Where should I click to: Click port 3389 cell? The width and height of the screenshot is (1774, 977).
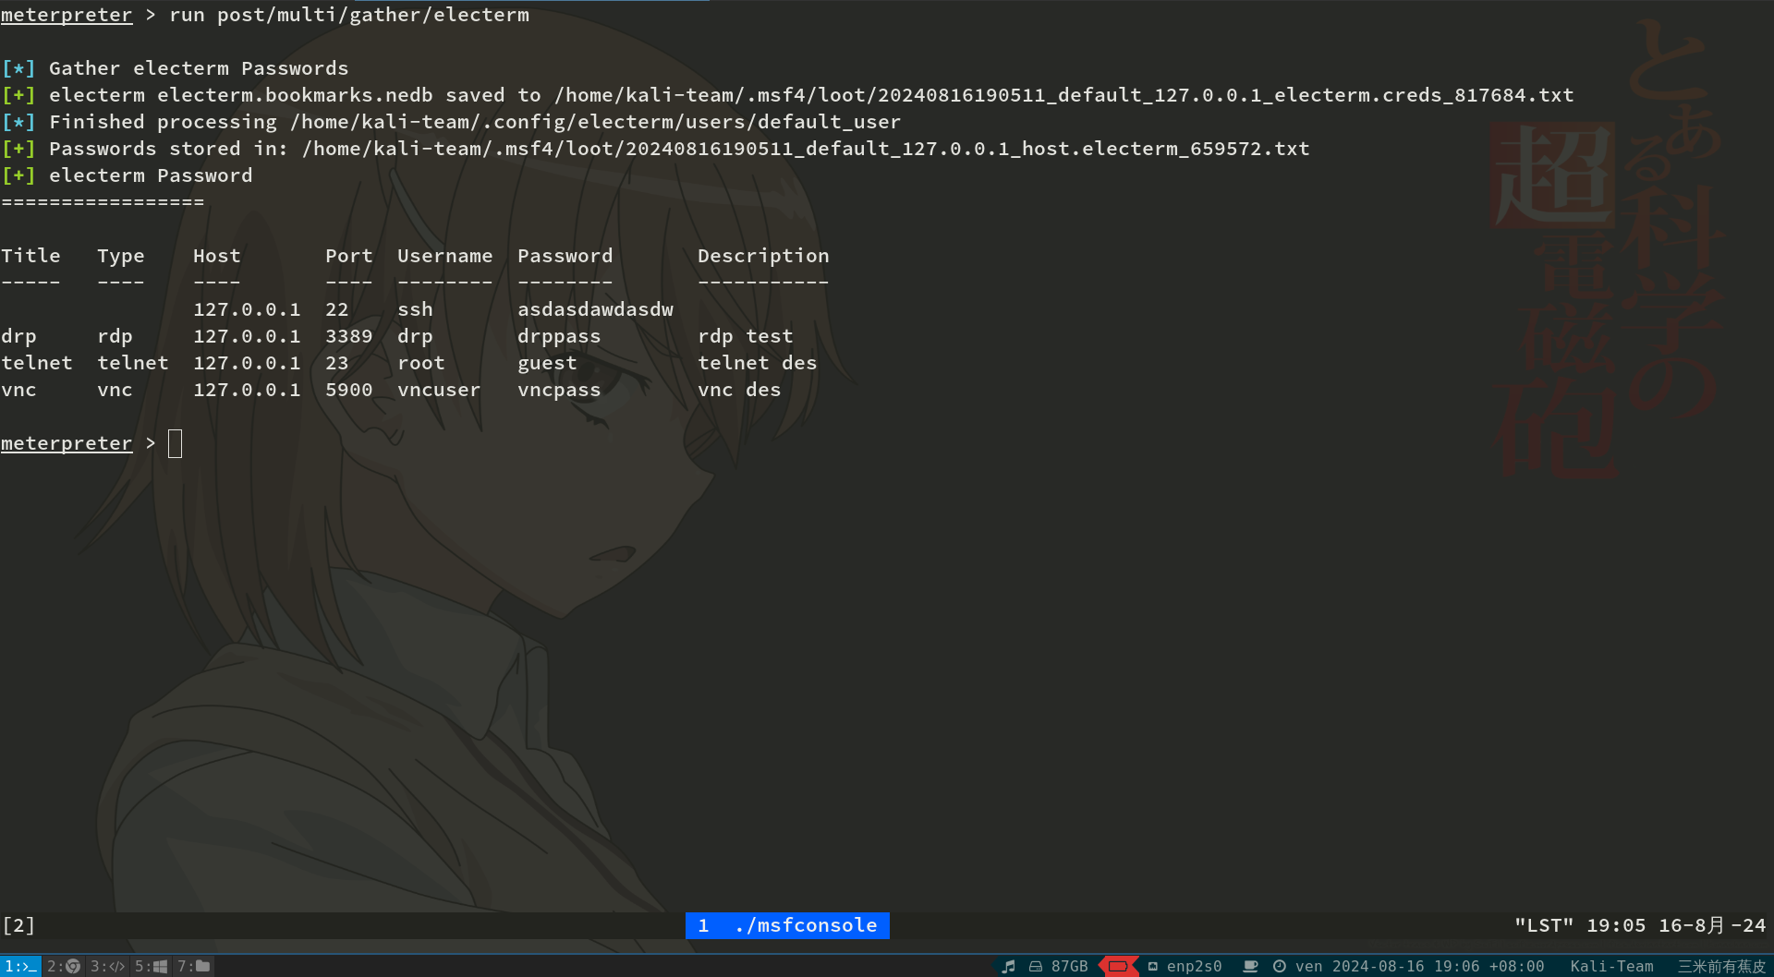pyautogui.click(x=349, y=336)
